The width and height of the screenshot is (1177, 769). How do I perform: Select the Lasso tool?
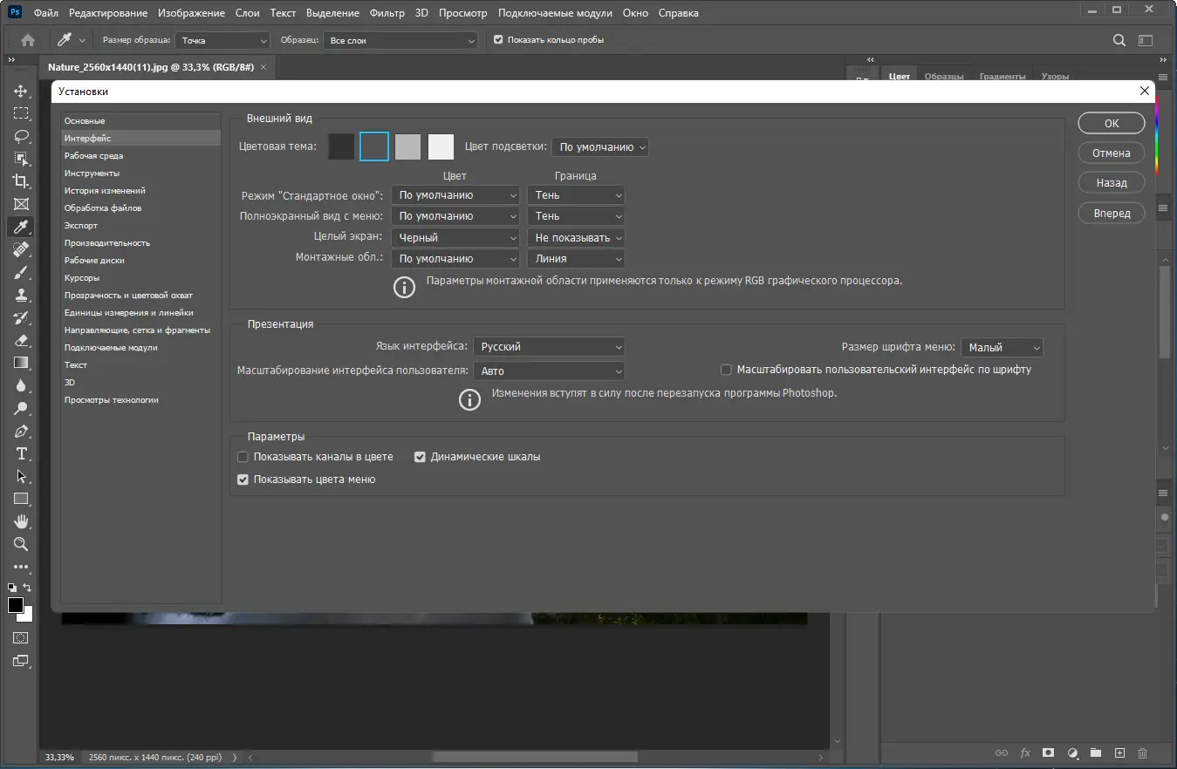point(21,136)
